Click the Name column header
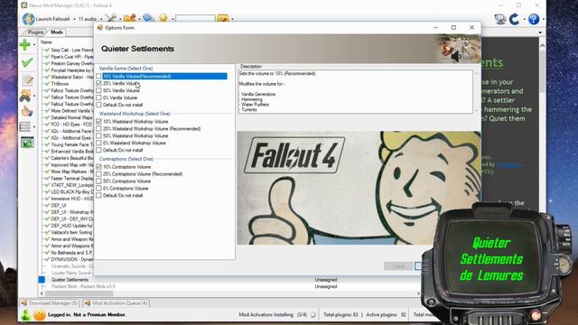This screenshot has height=325, width=578. (x=46, y=42)
